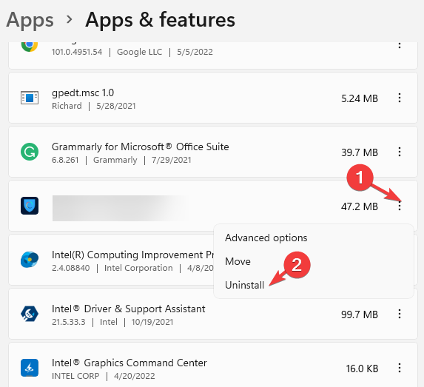Click the 99.7 MB size value
This screenshot has width=424, height=387.
[360, 314]
